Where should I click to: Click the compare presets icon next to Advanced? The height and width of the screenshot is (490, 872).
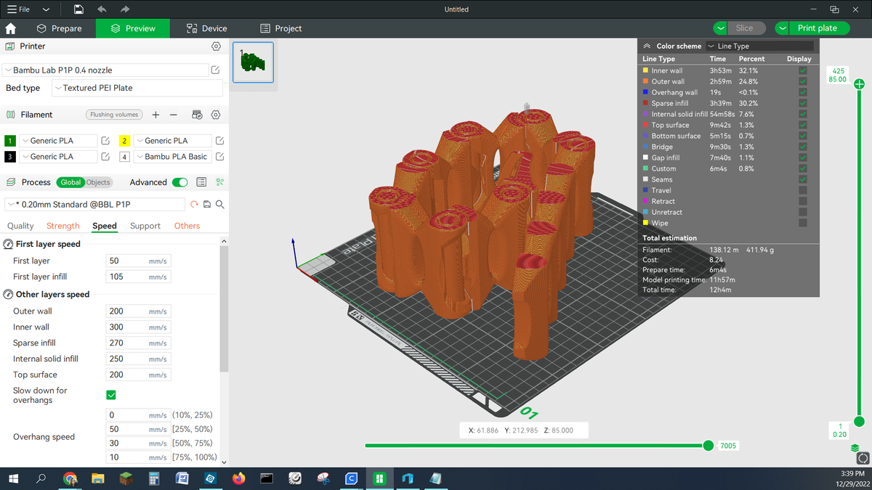220,182
